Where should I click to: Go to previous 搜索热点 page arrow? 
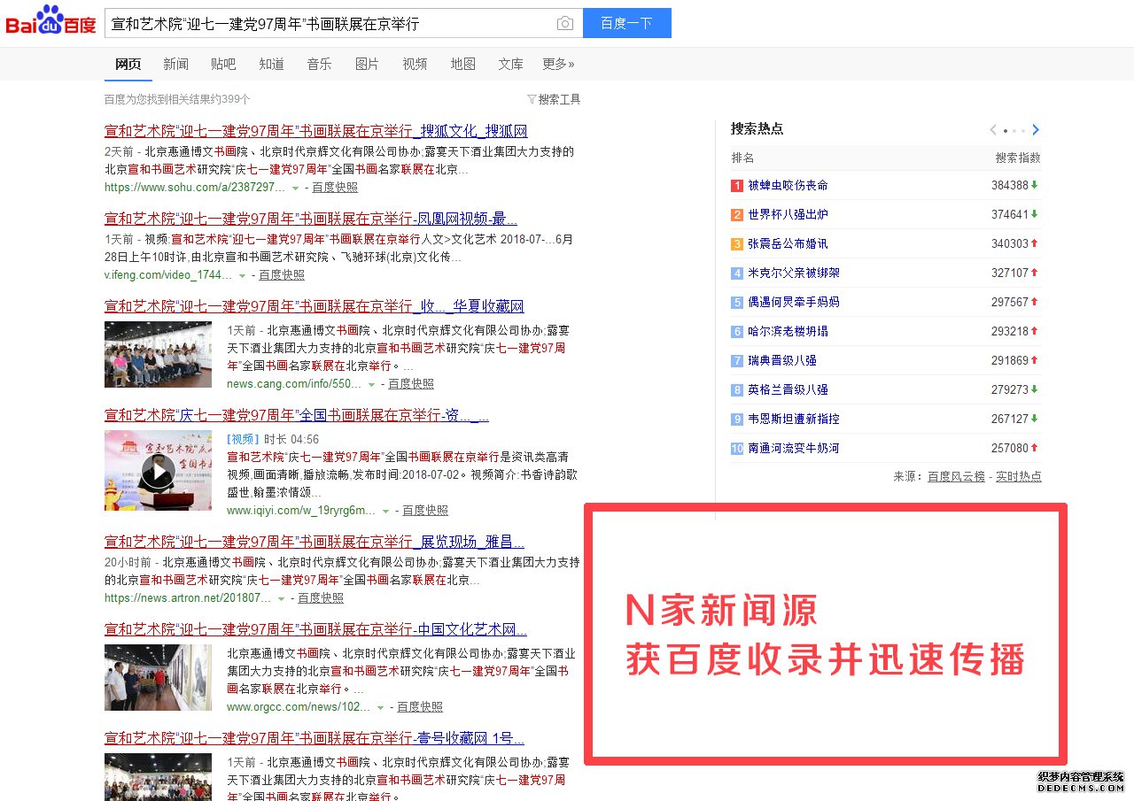(993, 130)
